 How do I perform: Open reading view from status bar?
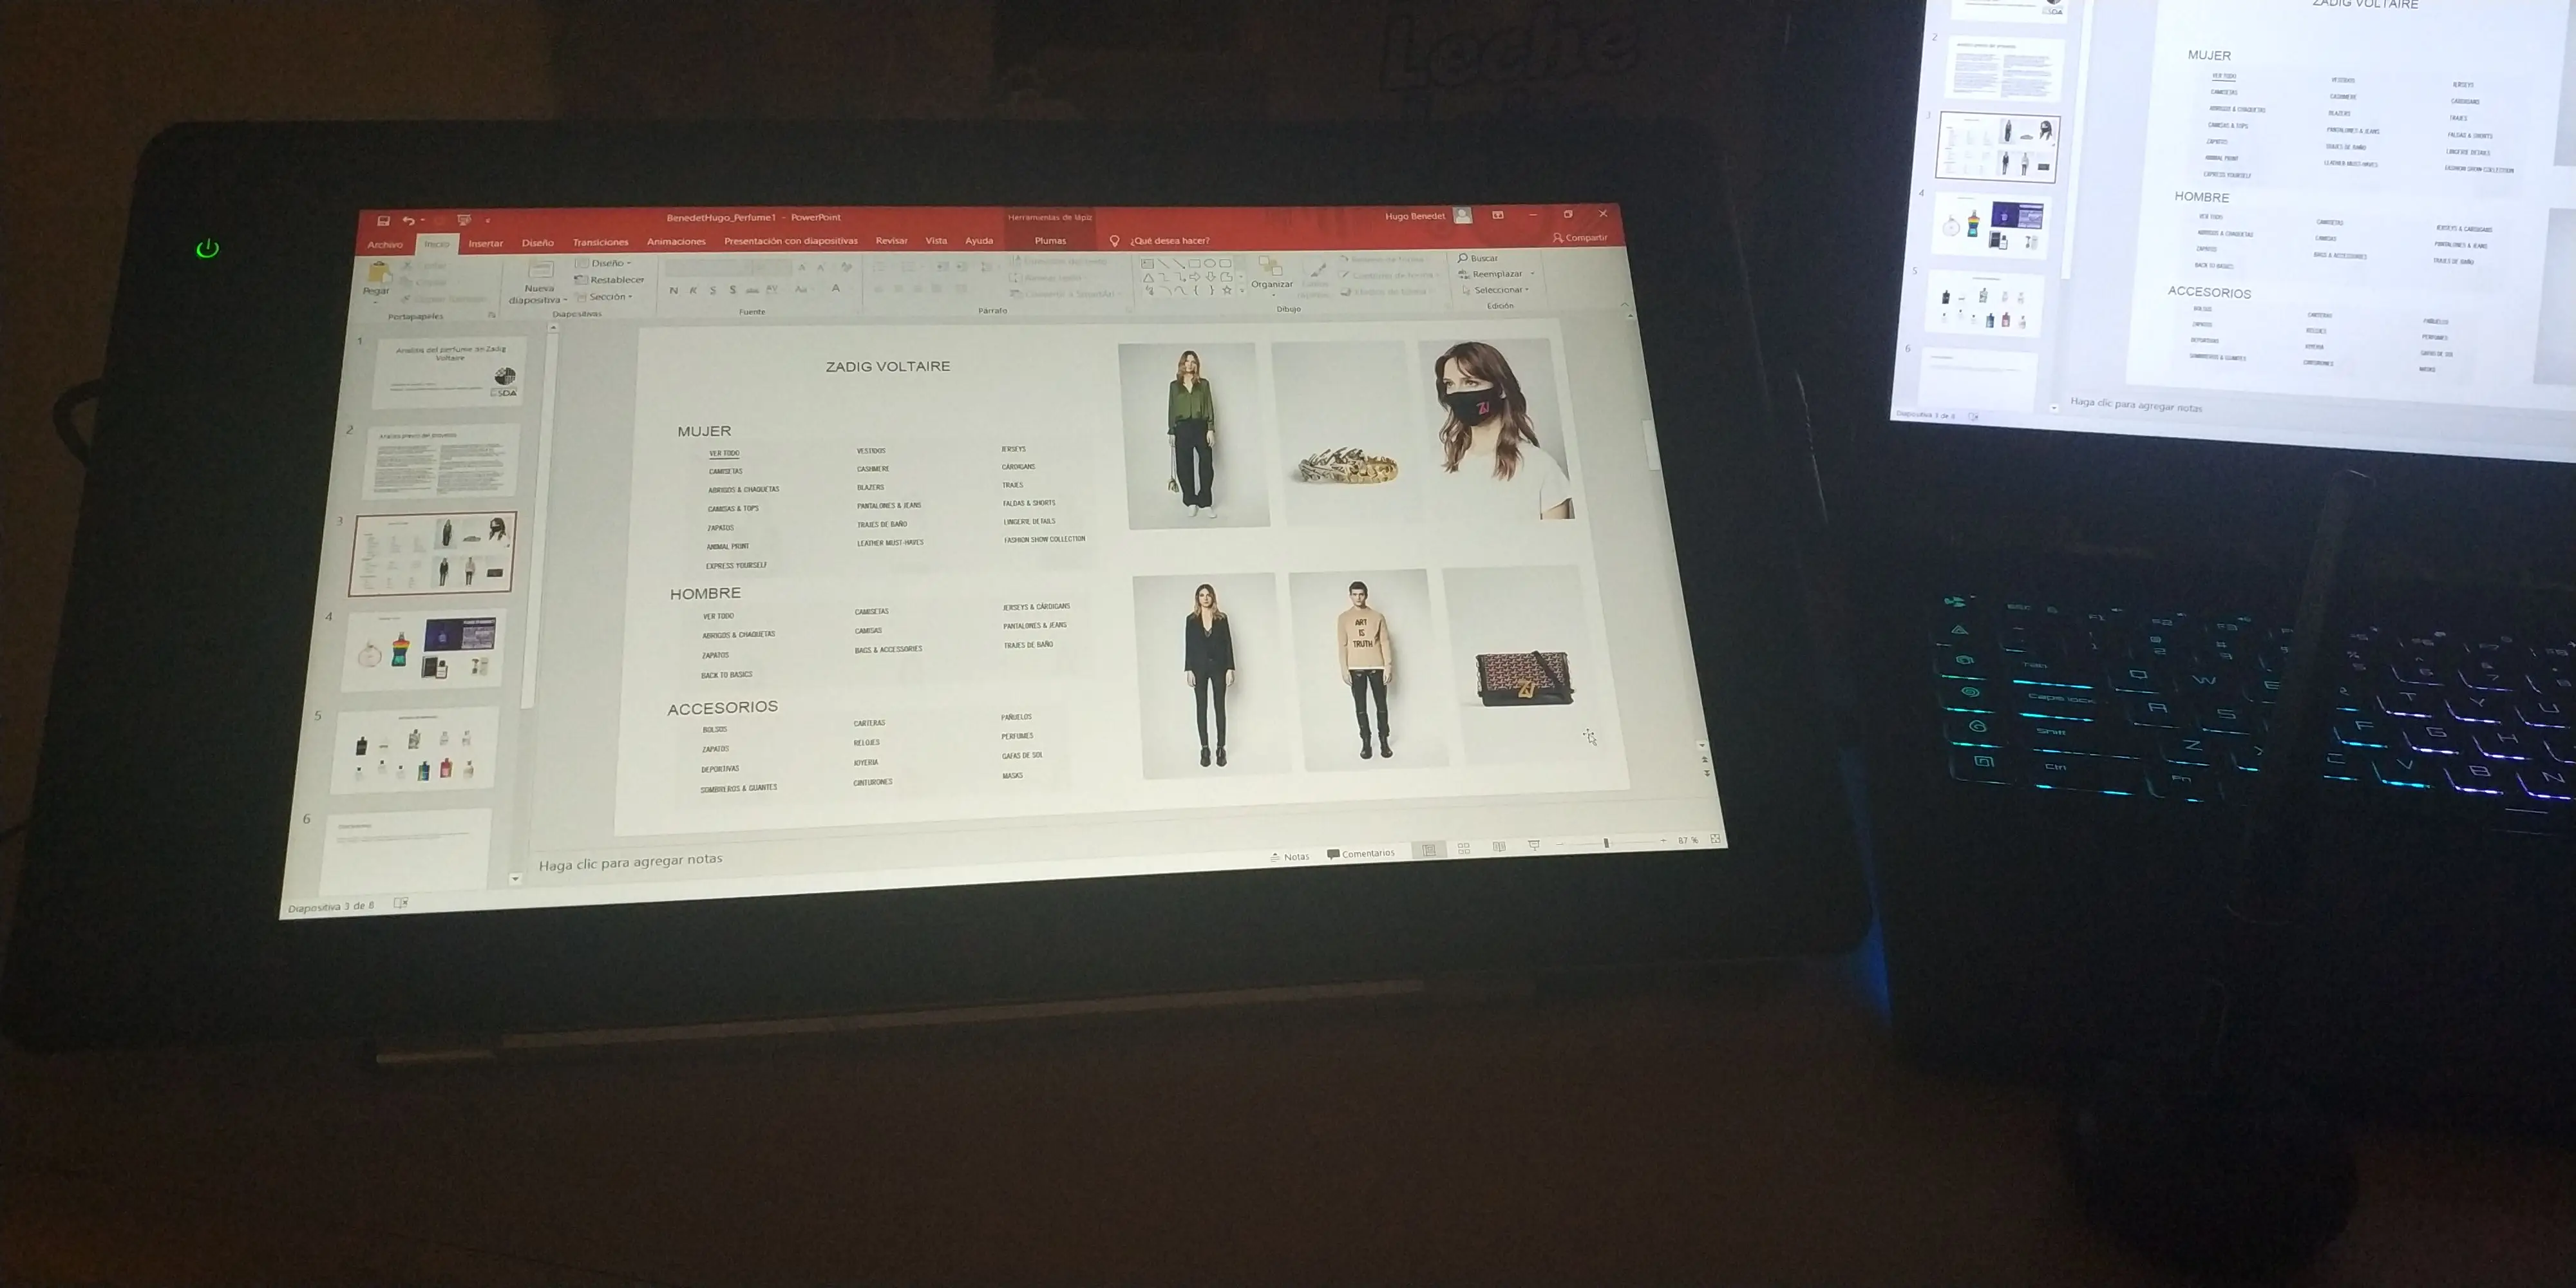1499,847
